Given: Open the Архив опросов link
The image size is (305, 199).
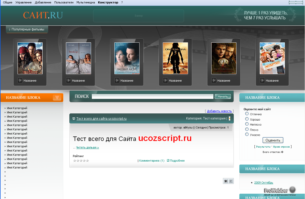Looking at the screenshot, I should tap(281, 147).
